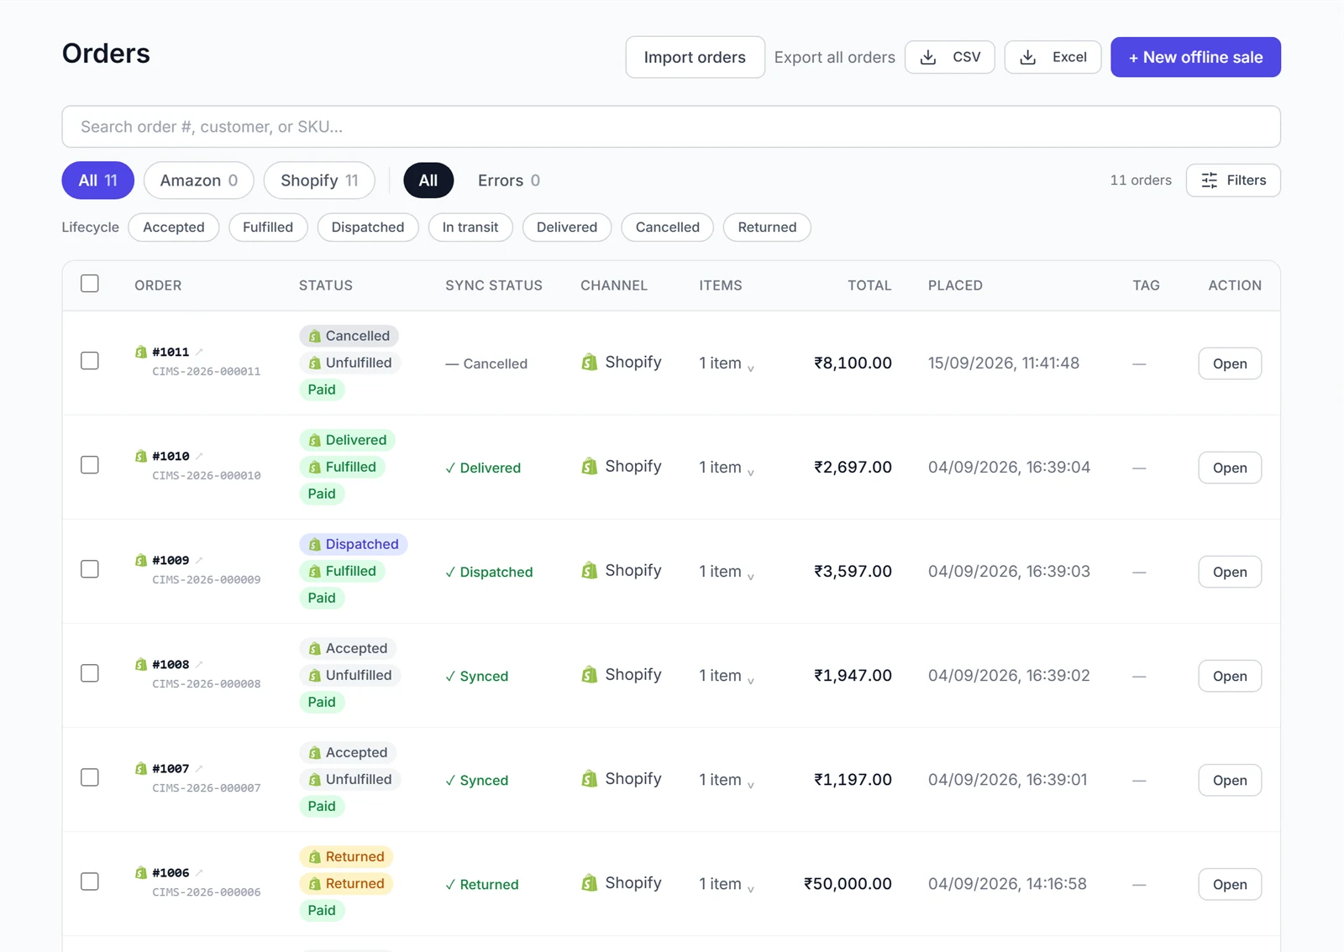The image size is (1344, 952).
Task: Filter lifecycle by Returned
Action: 767,228
